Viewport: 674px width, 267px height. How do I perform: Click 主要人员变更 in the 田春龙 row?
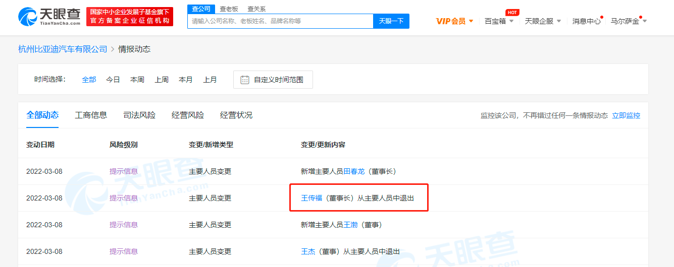tap(210, 171)
